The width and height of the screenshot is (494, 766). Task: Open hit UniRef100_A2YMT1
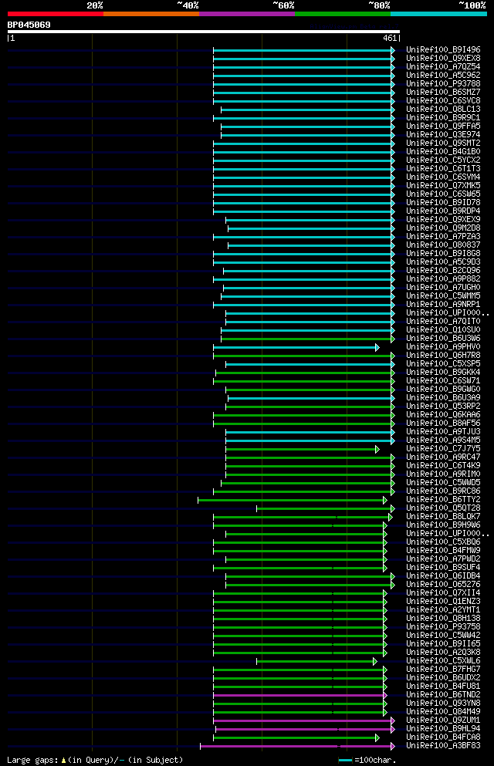[443, 609]
